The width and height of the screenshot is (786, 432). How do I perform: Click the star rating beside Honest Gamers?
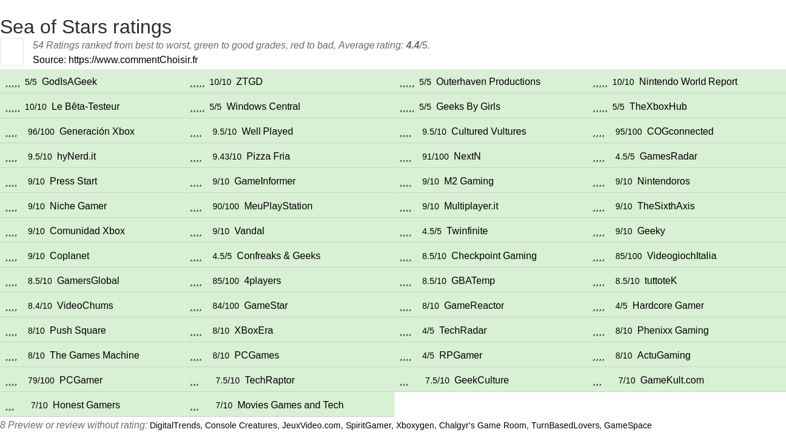tap(10, 405)
